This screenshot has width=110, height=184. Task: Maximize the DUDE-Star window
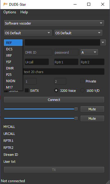[89, 4]
